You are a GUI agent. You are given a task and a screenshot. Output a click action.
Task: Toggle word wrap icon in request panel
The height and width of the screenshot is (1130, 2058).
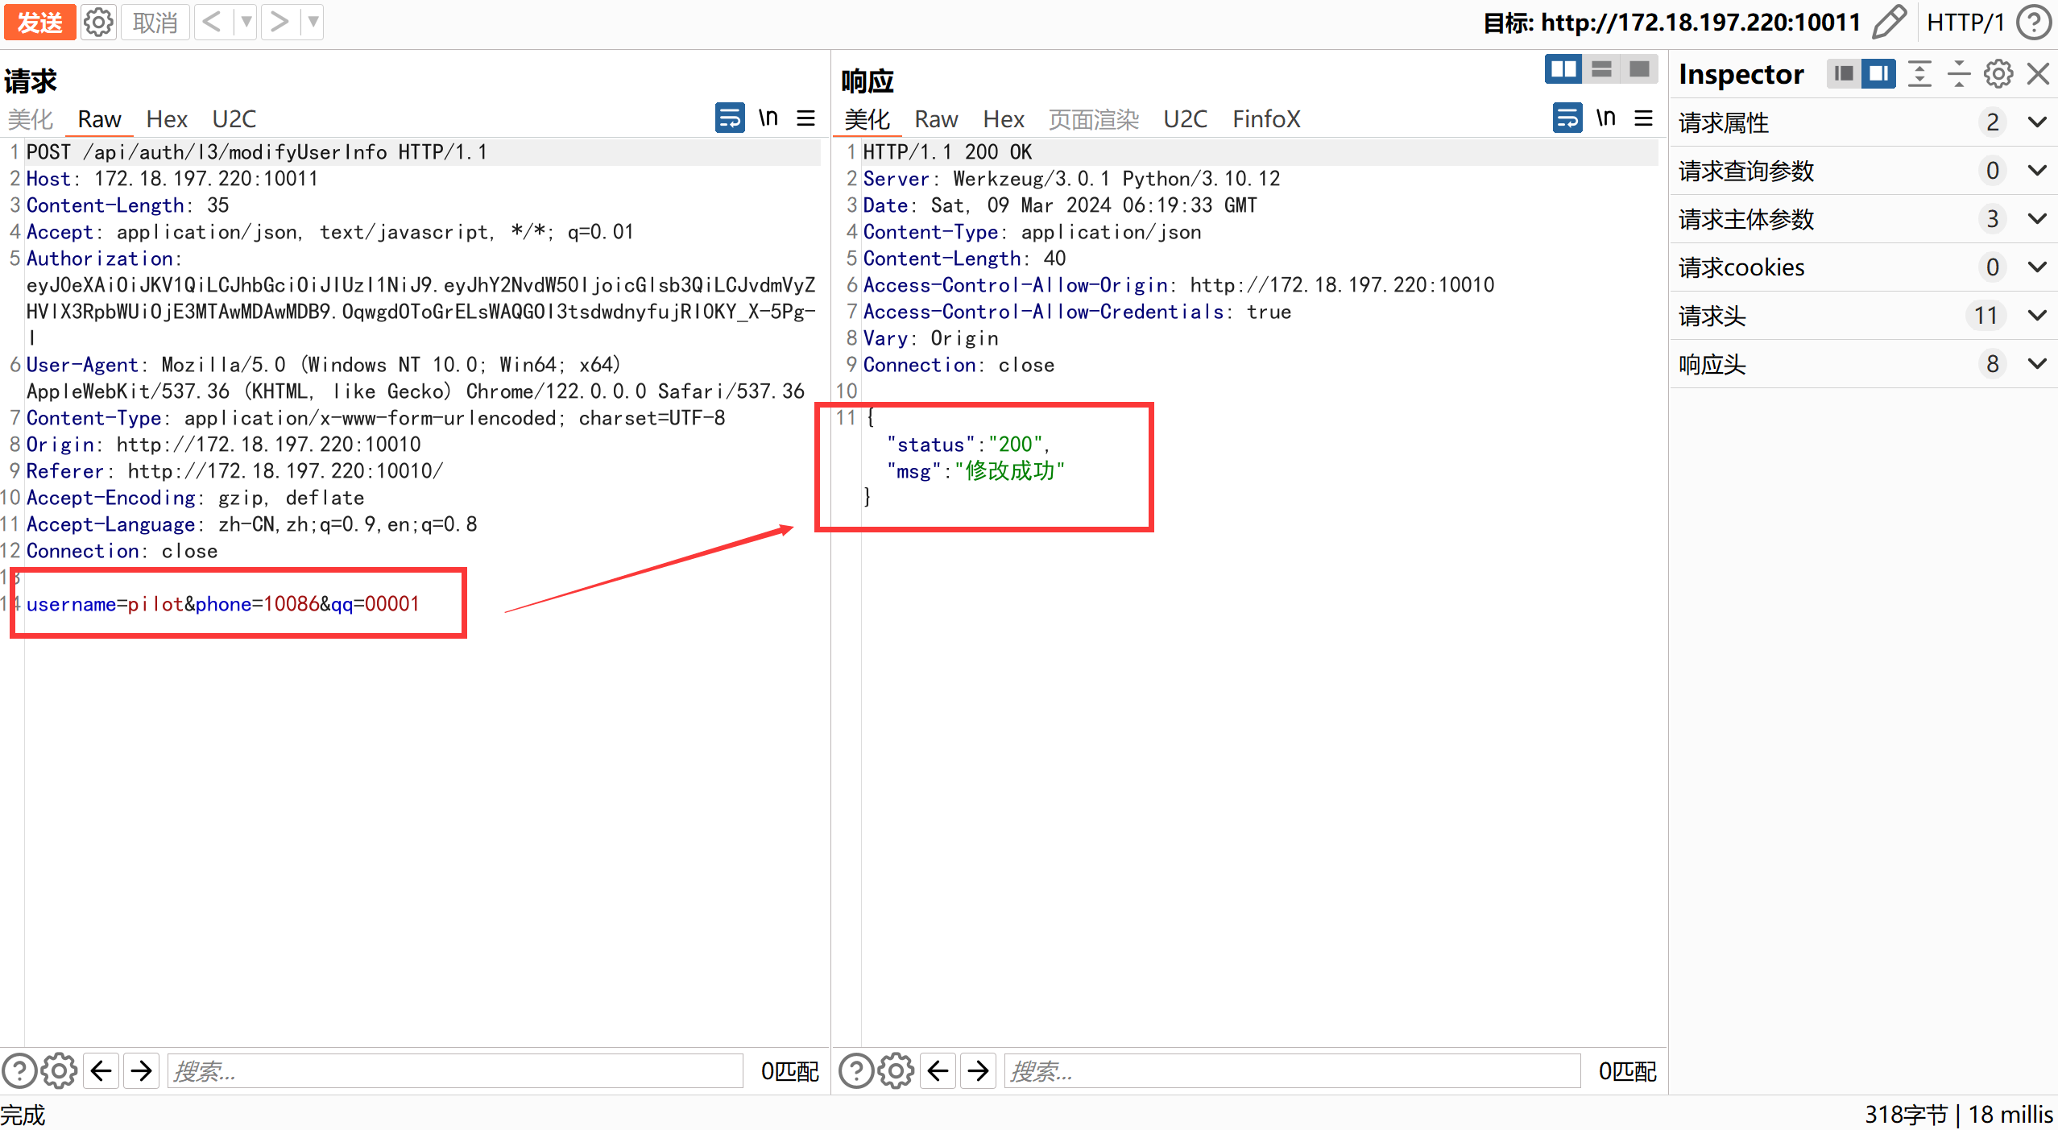(730, 118)
